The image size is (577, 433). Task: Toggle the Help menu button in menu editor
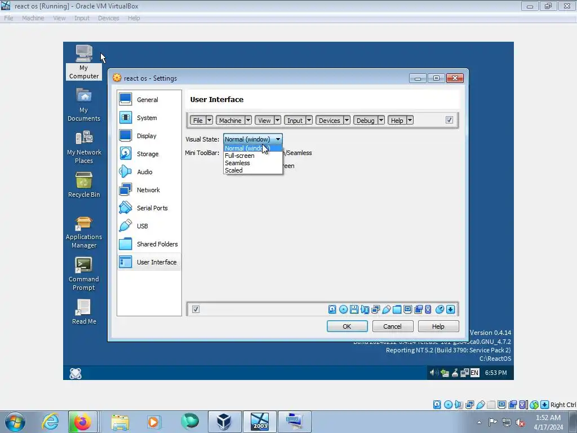pyautogui.click(x=397, y=121)
